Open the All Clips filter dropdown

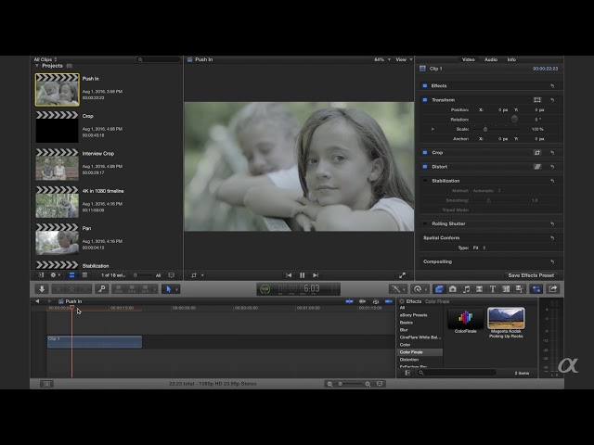45,59
